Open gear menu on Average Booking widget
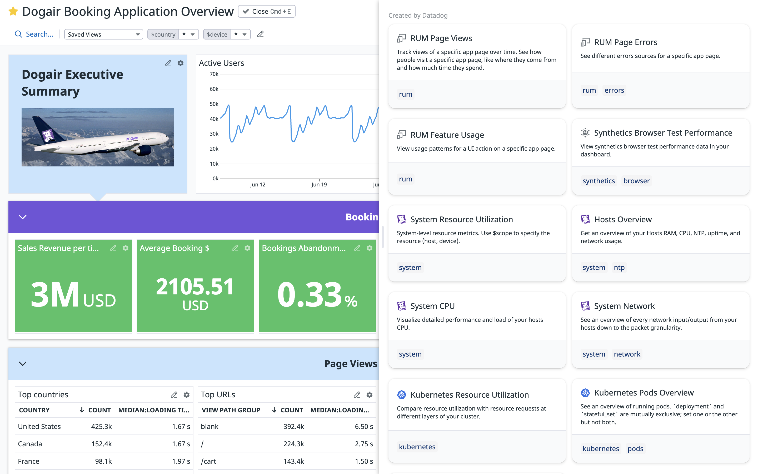Image resolution: width=758 pixels, height=474 pixels. [247, 248]
